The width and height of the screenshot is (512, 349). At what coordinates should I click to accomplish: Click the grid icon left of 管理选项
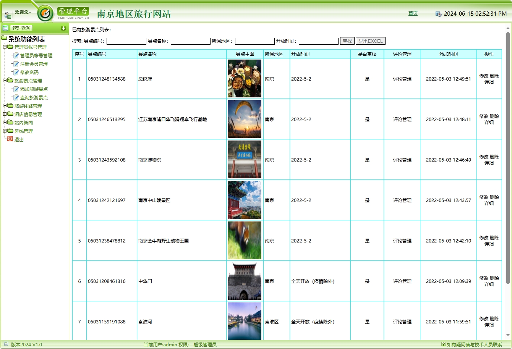pyautogui.click(x=5, y=27)
